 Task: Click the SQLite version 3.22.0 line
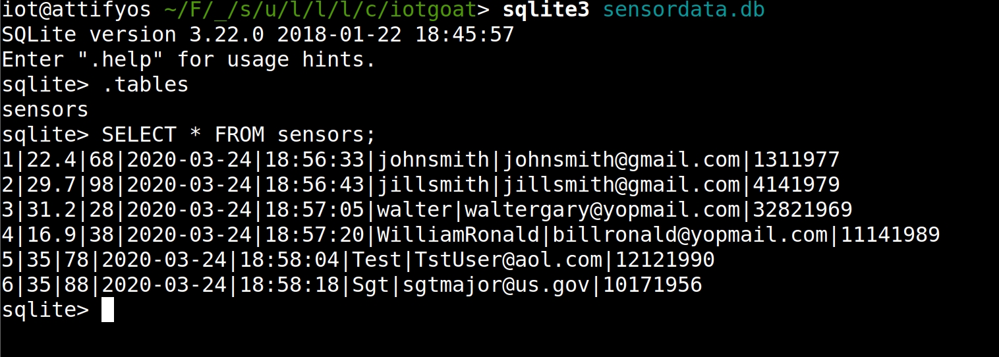(x=257, y=35)
